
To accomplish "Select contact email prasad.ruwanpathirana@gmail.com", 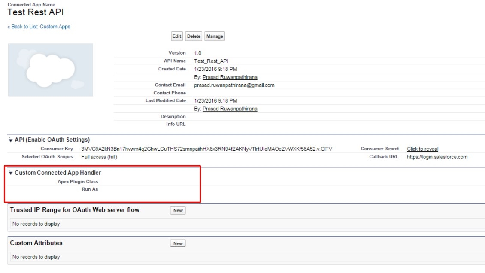I will [x=234, y=85].
